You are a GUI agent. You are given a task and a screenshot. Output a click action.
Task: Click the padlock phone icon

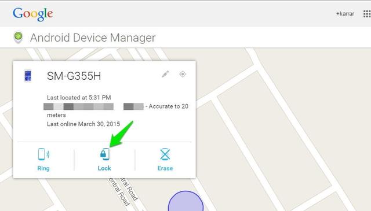tap(104, 154)
